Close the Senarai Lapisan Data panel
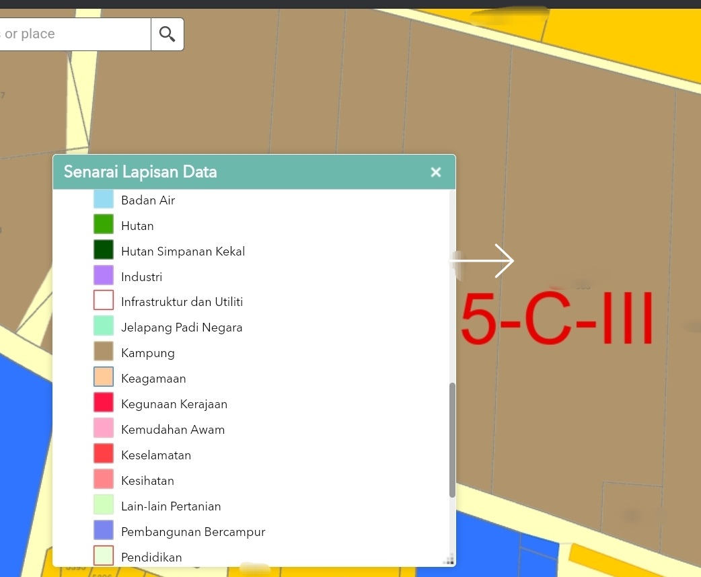Image resolution: width=701 pixels, height=577 pixels. 436,172
